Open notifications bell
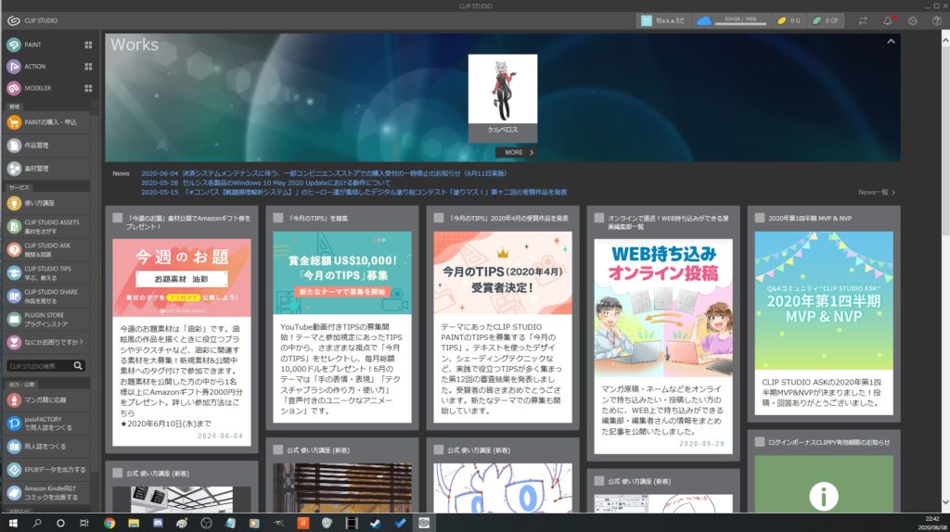950x532 pixels. click(x=888, y=20)
